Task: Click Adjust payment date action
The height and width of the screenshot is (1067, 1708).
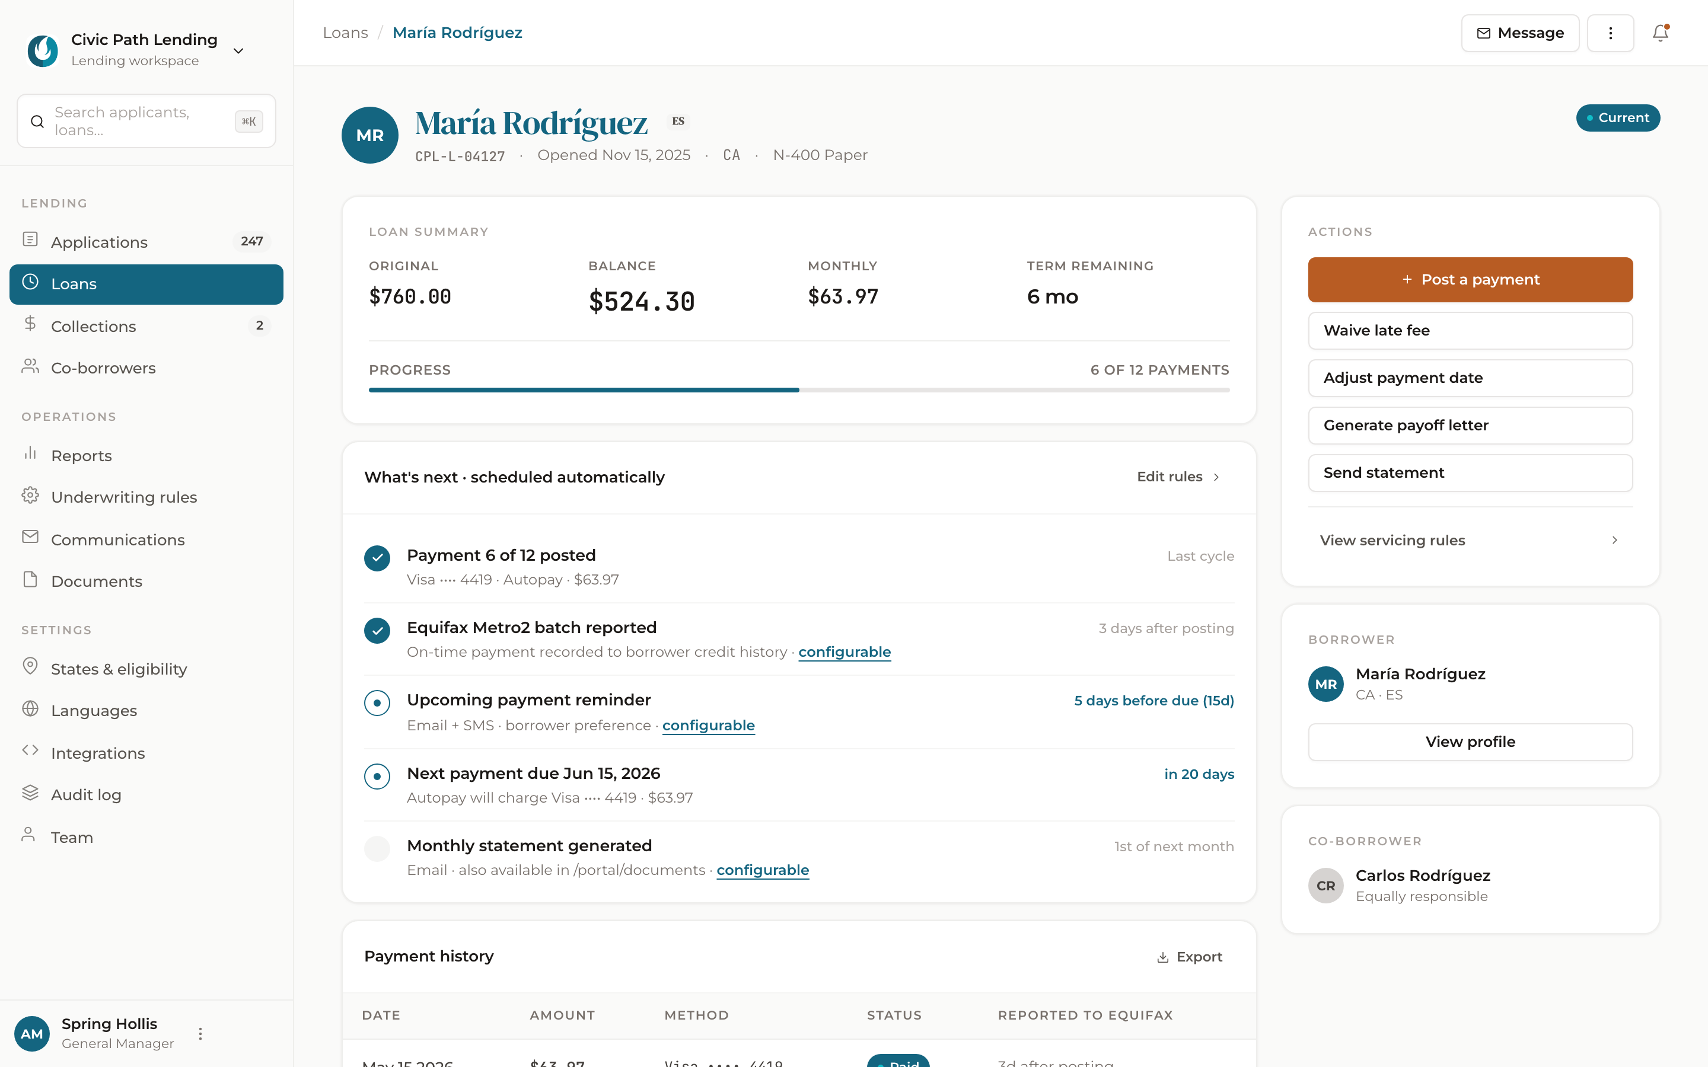Action: (1470, 378)
